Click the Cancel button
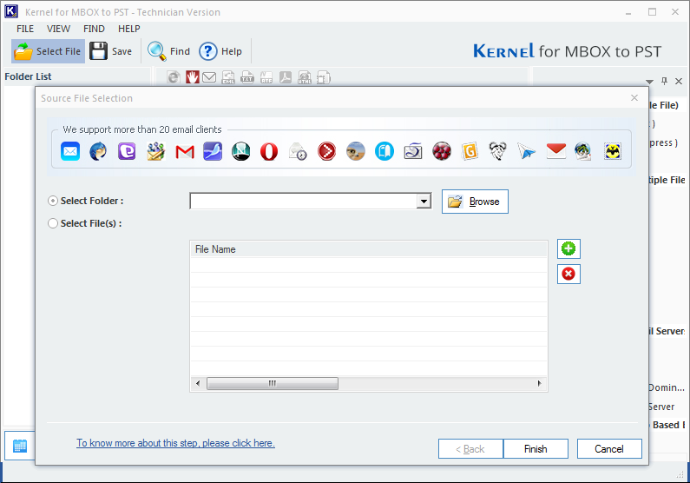Image resolution: width=690 pixels, height=483 pixels. 609,448
